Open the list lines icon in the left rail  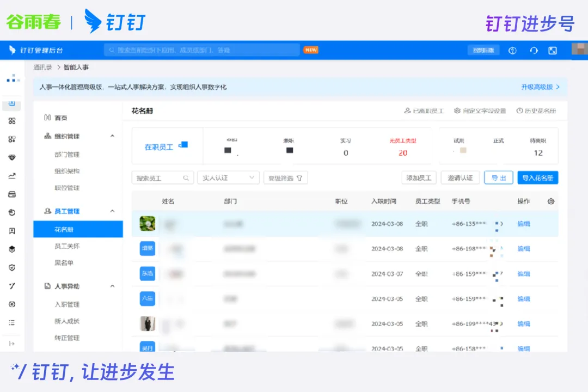pyautogui.click(x=12, y=323)
